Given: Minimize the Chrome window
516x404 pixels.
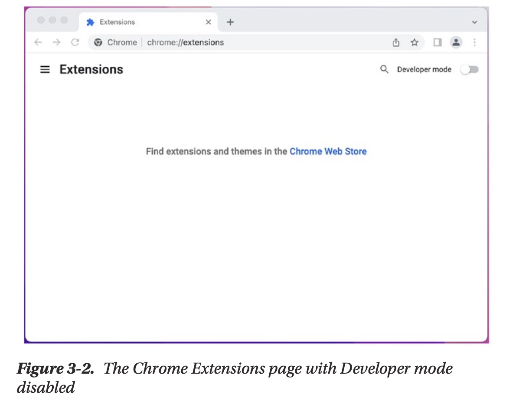Looking at the screenshot, I should click(x=52, y=20).
